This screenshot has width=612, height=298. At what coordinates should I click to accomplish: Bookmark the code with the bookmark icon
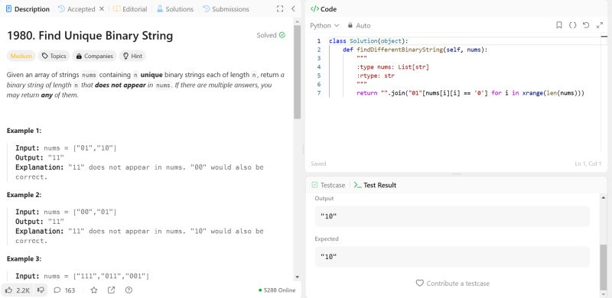pos(559,25)
